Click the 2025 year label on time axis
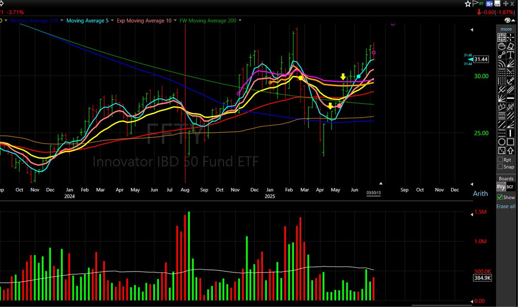Image resolution: width=518 pixels, height=307 pixels. pyautogui.click(x=269, y=196)
